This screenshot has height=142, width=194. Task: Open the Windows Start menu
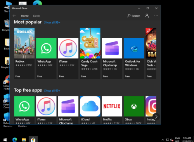pos(5,140)
